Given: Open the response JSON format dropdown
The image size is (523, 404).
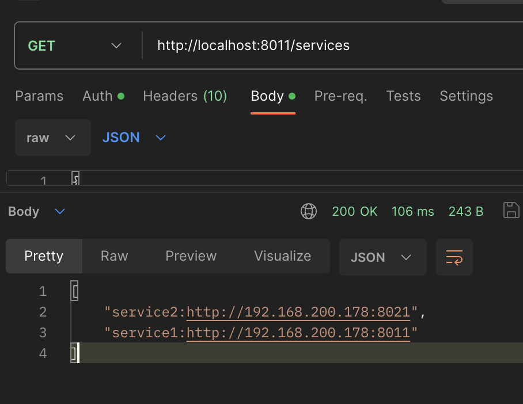Looking at the screenshot, I should (382, 257).
